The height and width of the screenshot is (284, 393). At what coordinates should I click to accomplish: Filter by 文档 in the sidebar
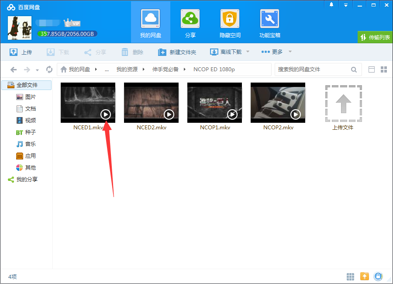27,109
